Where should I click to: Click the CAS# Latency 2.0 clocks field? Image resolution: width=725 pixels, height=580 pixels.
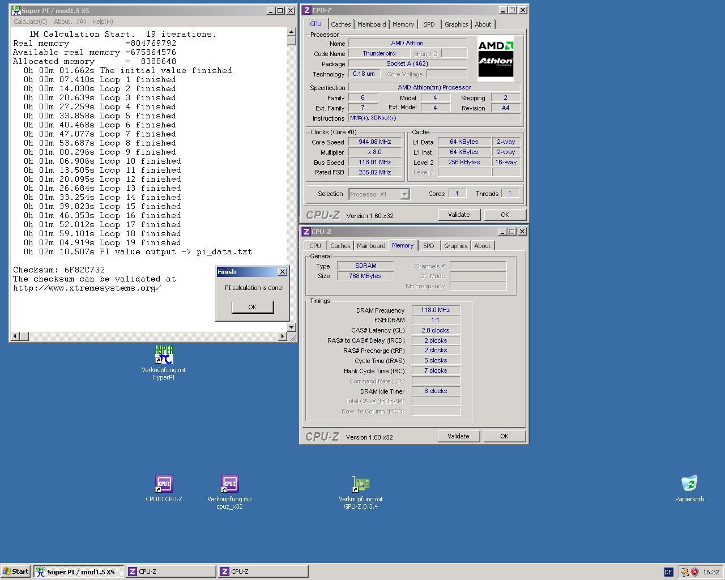[x=436, y=331]
